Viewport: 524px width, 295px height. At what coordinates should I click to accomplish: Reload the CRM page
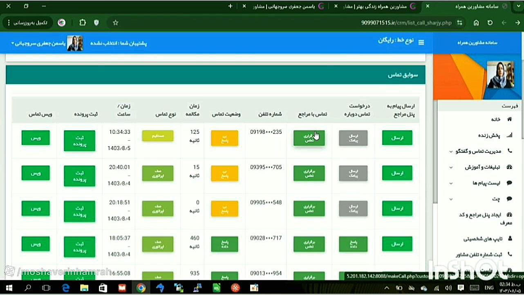[490, 23]
